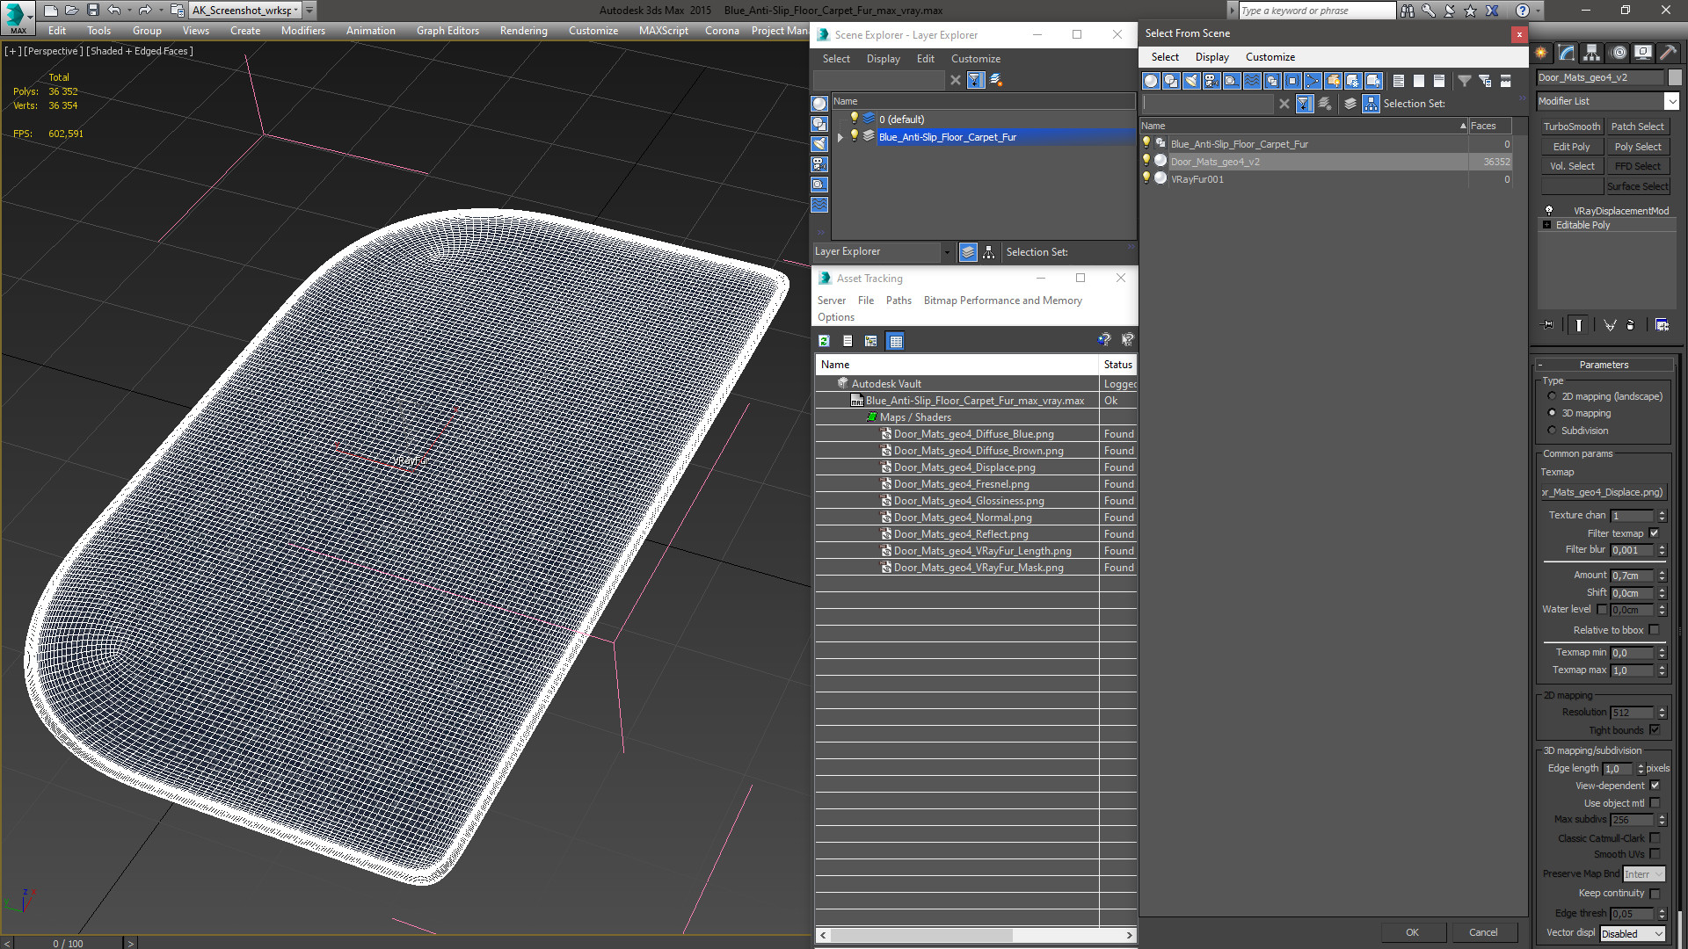Viewport: 1688px width, 949px height.
Task: Click Configure Modifier Sets icon
Action: coord(1662,325)
